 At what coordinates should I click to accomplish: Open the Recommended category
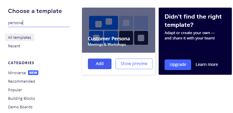(x=22, y=81)
